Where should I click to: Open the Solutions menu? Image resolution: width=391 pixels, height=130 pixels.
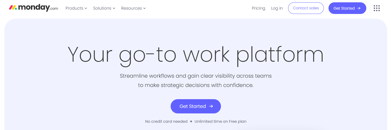pyautogui.click(x=102, y=8)
